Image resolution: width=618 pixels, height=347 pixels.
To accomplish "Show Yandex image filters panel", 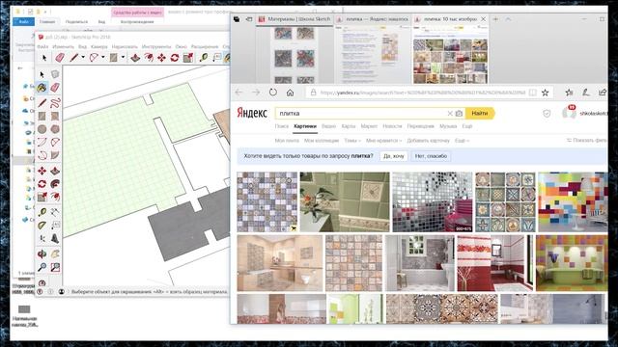I will click(x=586, y=141).
